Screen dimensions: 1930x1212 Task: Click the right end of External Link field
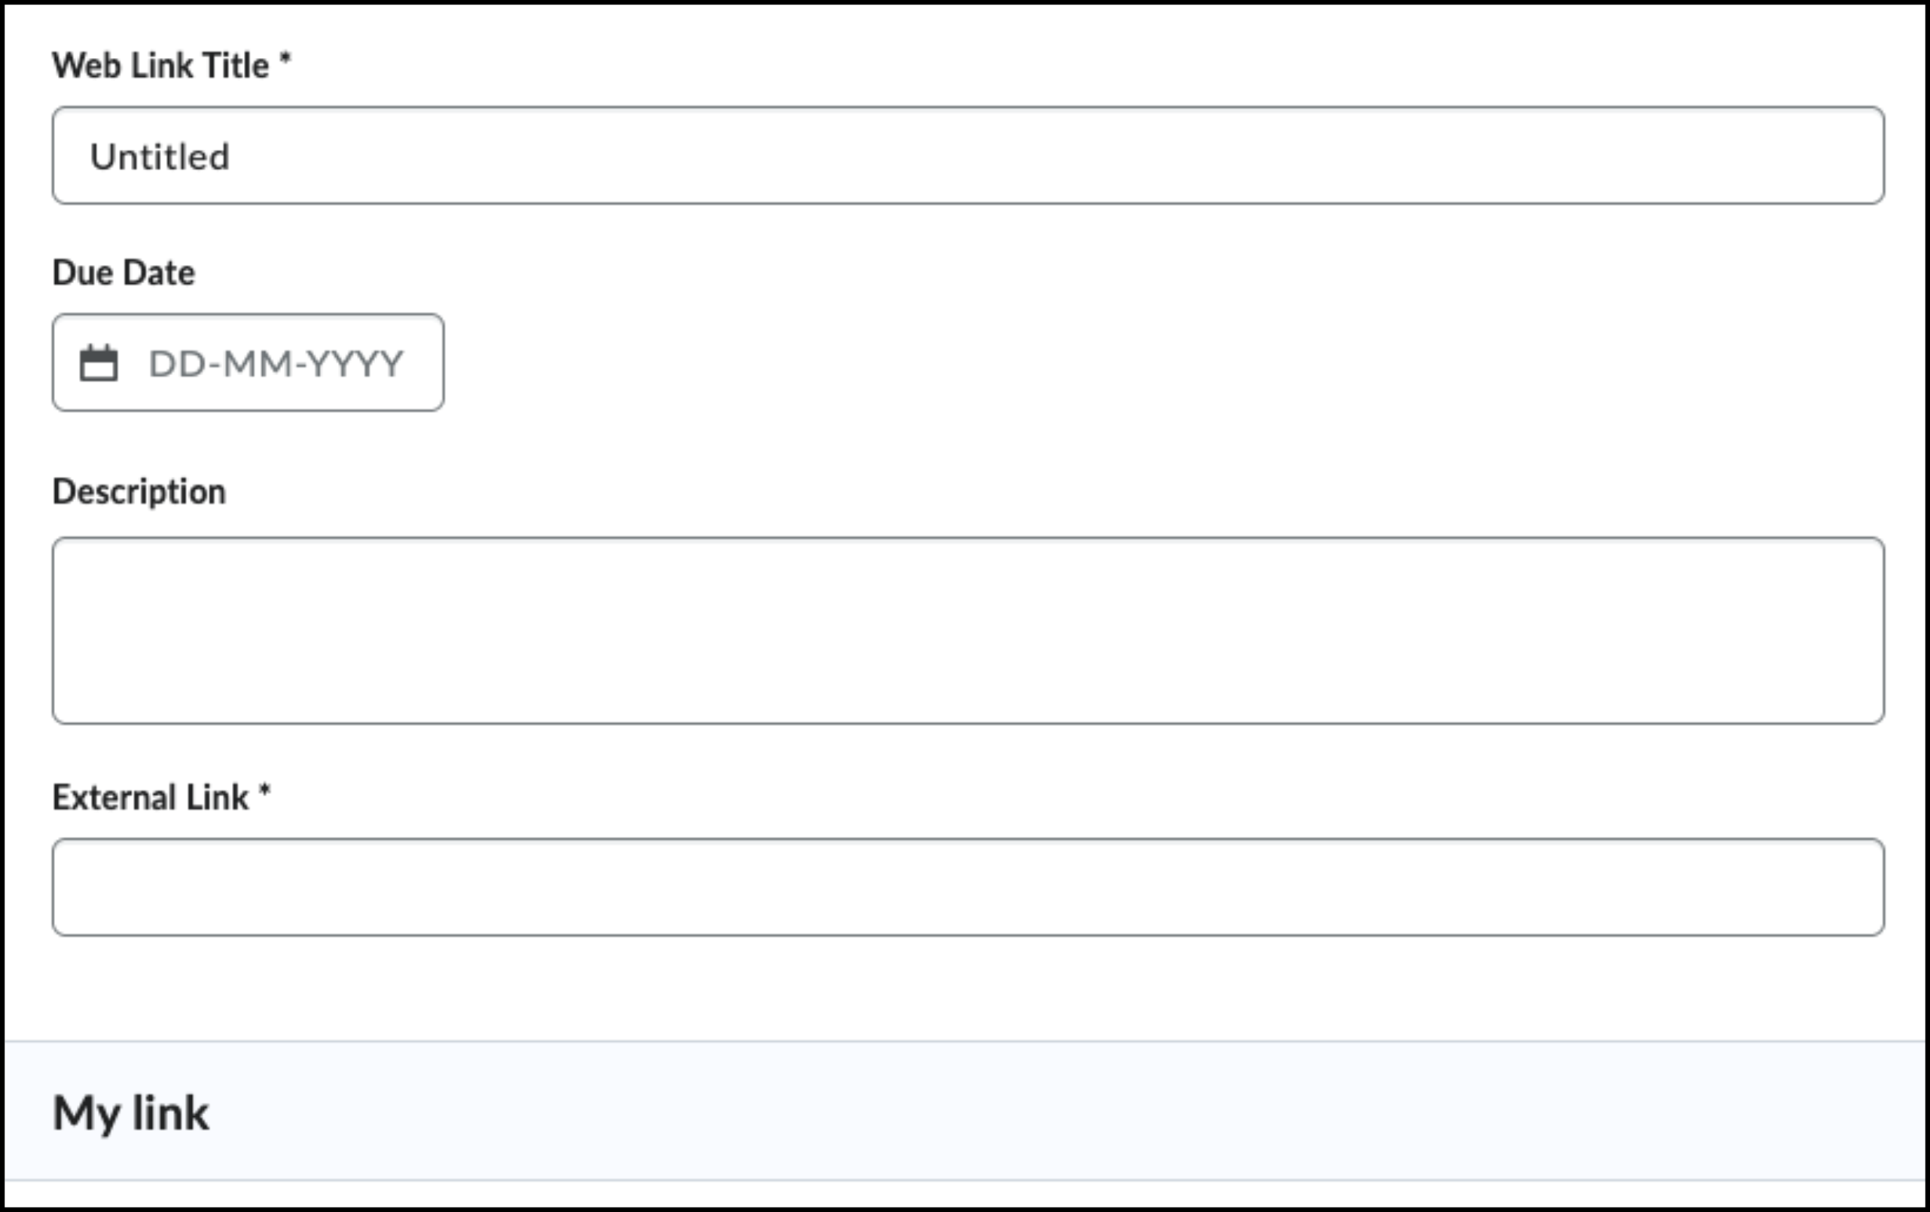(x=1843, y=887)
